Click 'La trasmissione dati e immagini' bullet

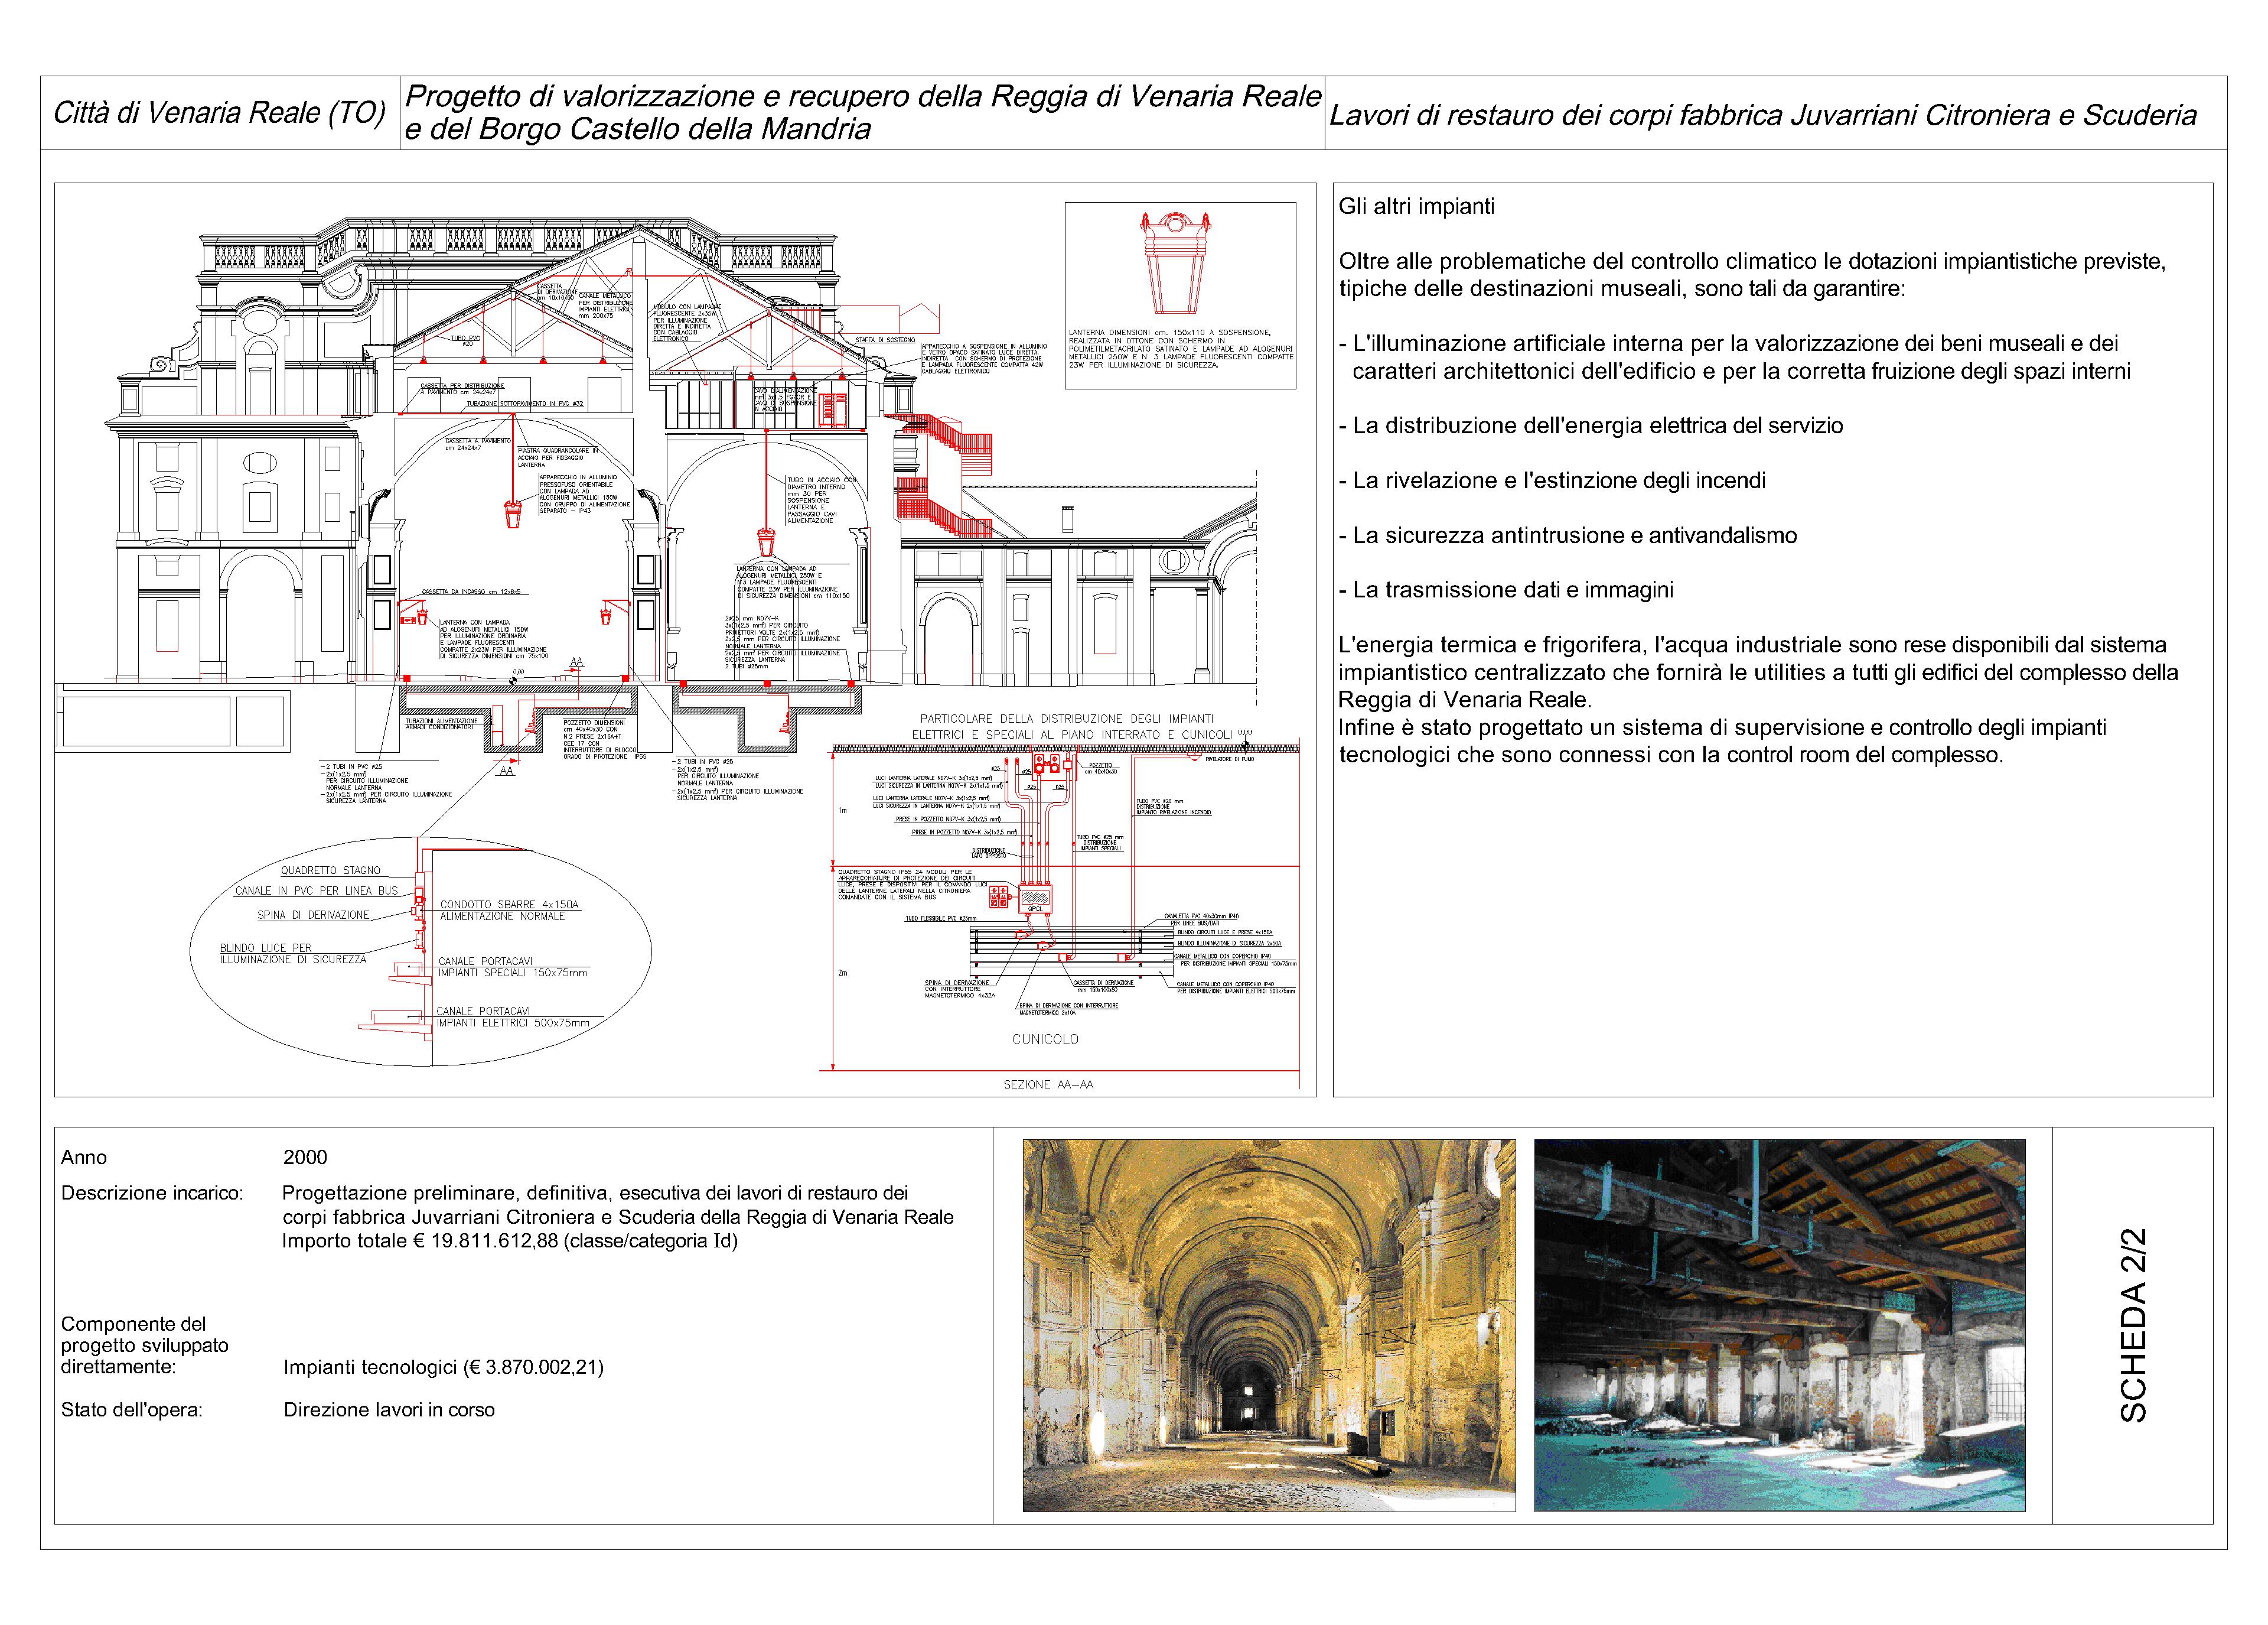(1506, 590)
